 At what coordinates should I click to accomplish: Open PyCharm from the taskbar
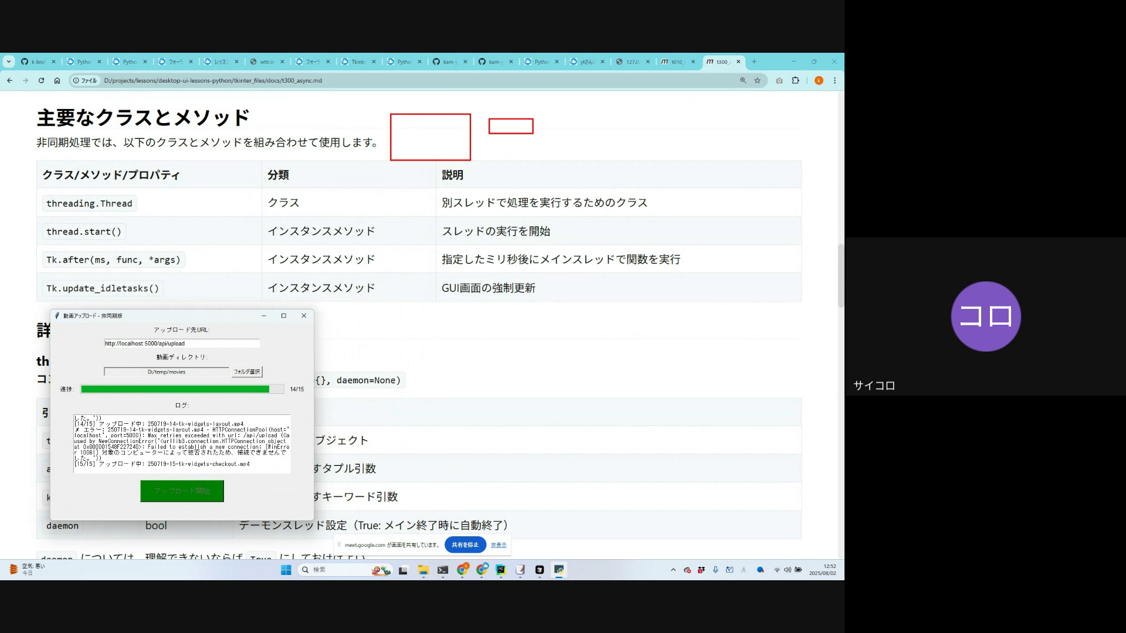click(500, 570)
